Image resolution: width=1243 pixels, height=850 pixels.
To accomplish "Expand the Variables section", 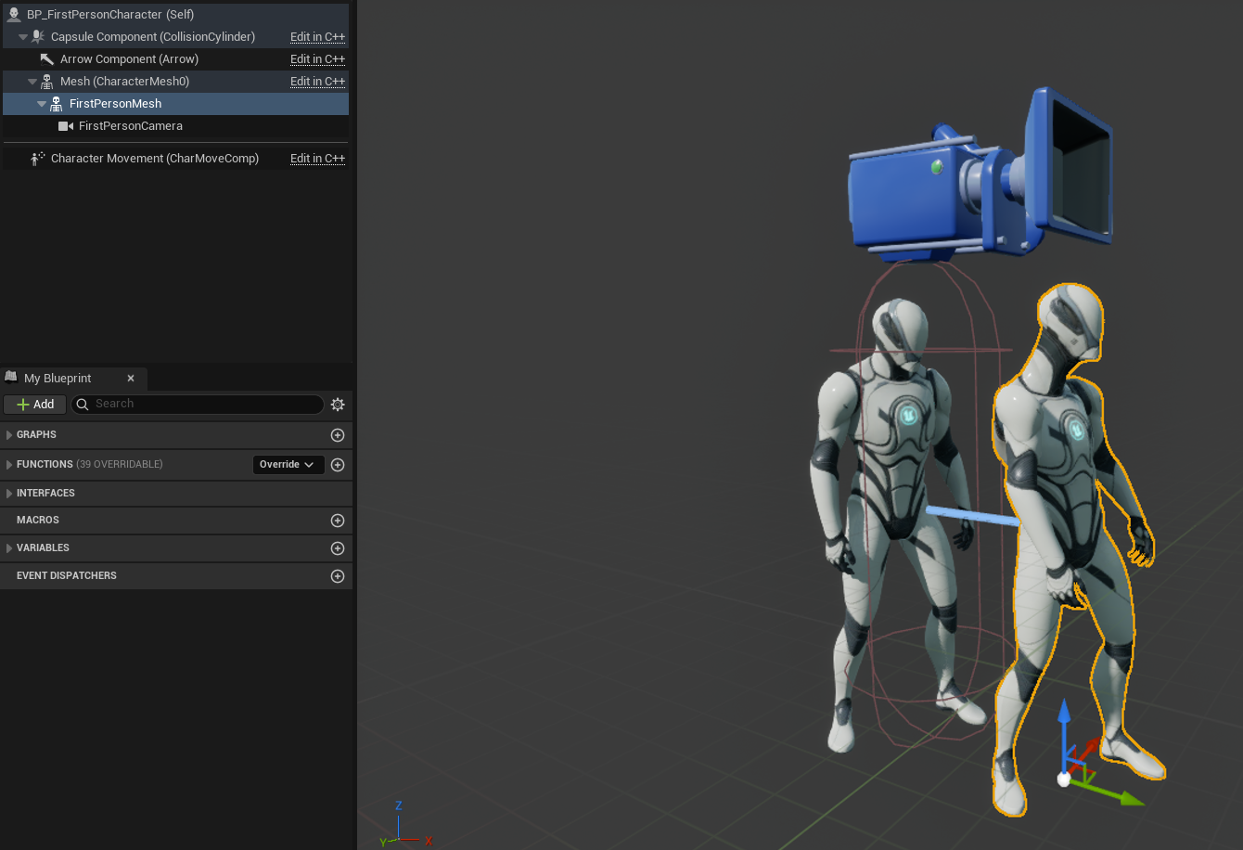I will coord(9,548).
